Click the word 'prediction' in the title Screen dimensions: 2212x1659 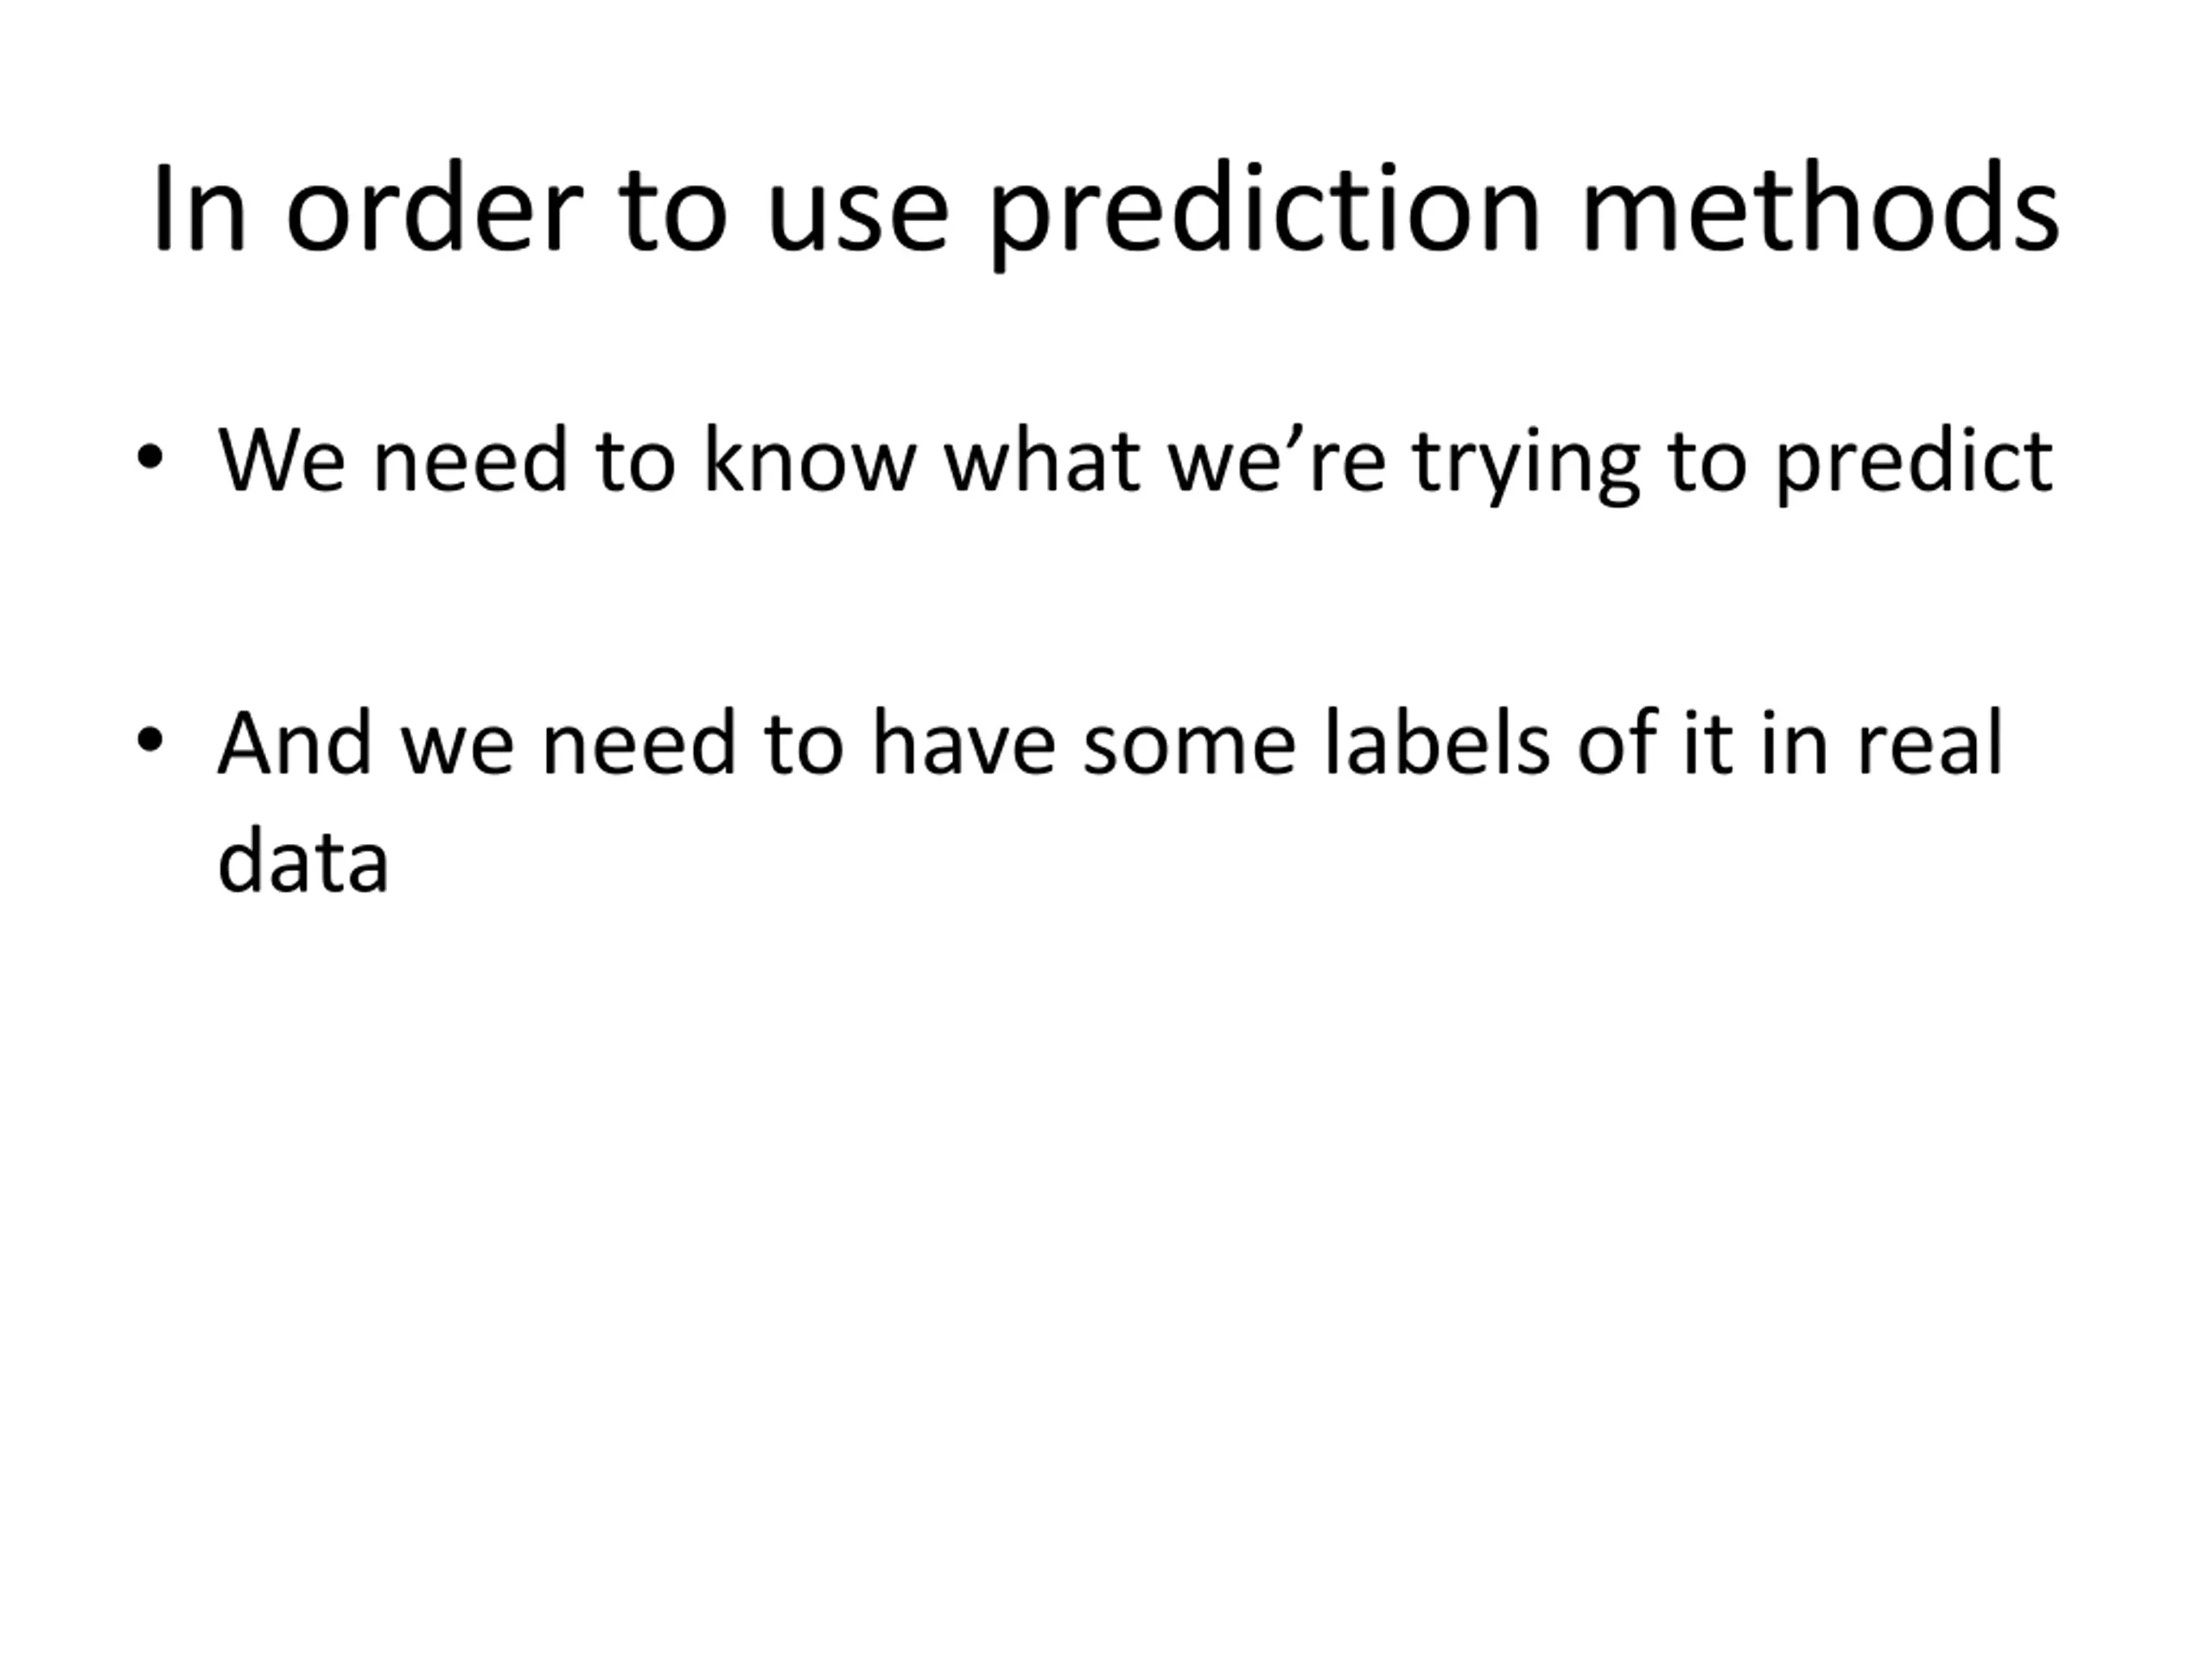click(1265, 213)
